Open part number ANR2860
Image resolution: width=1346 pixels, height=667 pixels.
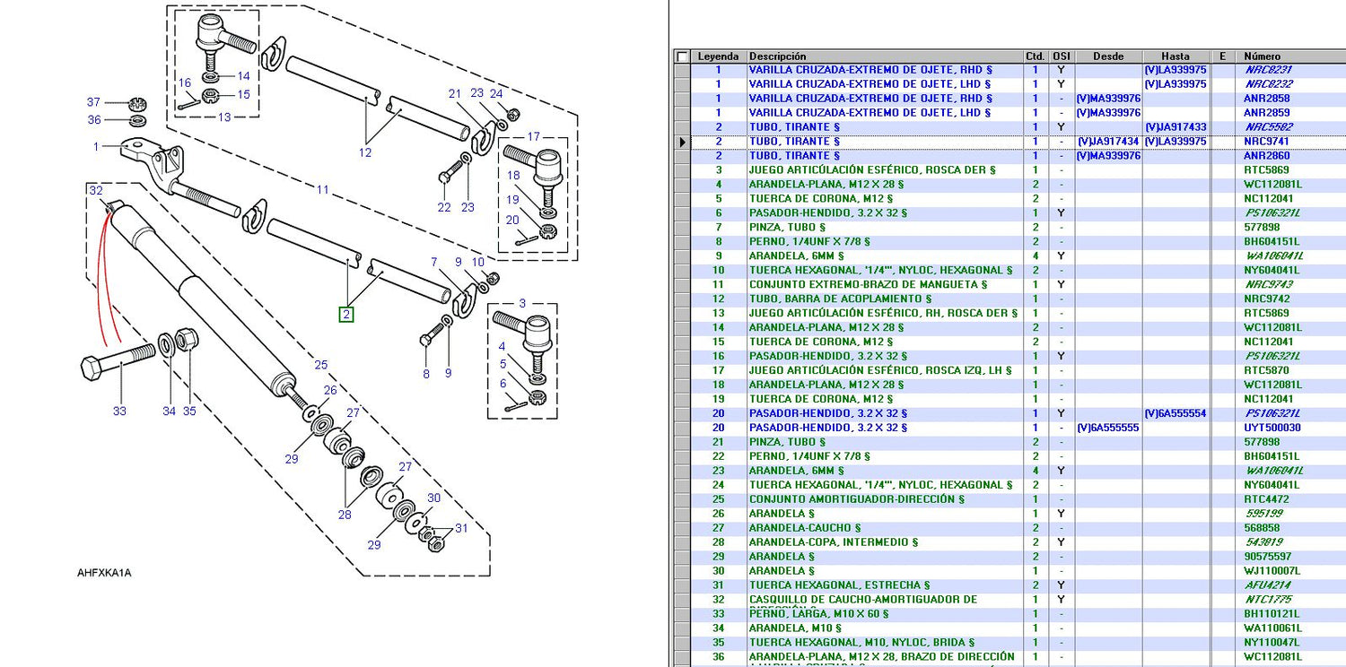1266,156
